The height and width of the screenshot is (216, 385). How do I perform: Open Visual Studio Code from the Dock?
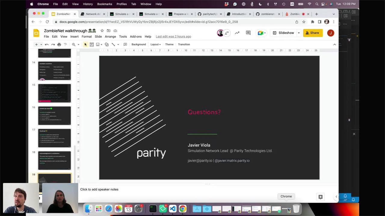pyautogui.click(x=173, y=209)
